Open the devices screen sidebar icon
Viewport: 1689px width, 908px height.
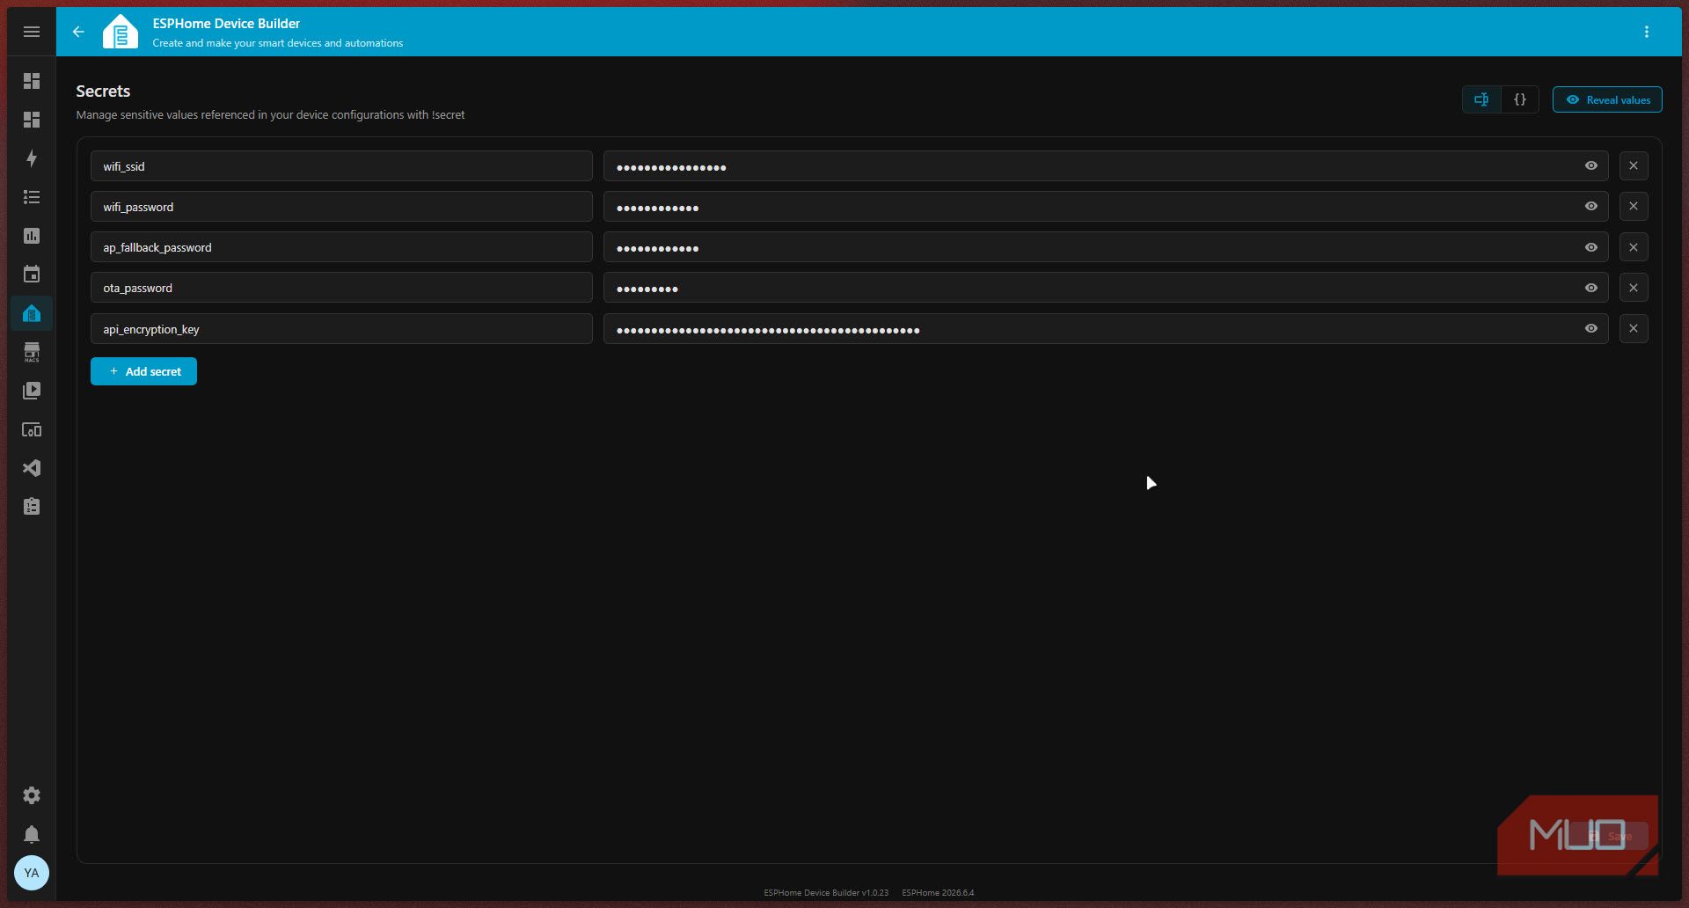(32, 429)
